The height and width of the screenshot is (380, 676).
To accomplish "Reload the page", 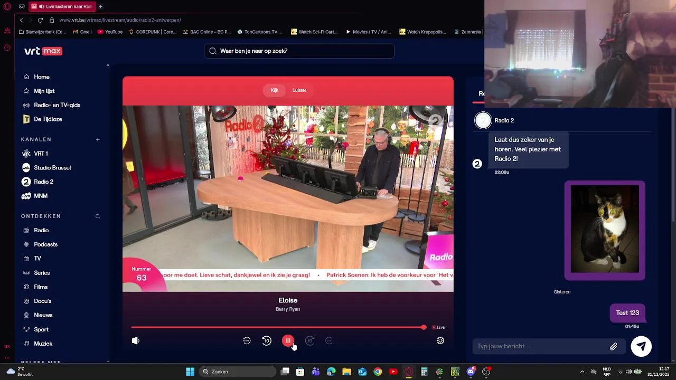I will point(40,20).
